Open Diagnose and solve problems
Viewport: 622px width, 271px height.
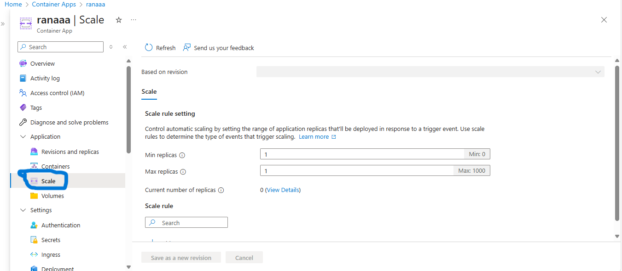(x=70, y=122)
